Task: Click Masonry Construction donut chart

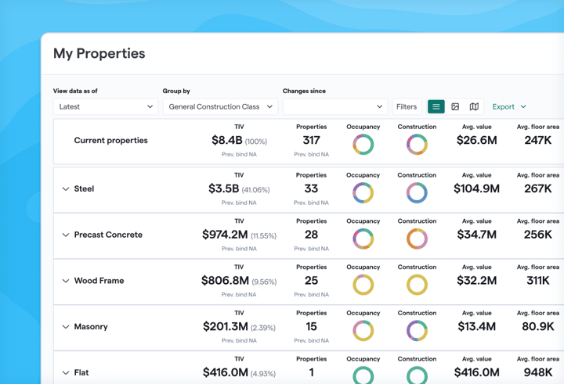Action: click(x=417, y=331)
